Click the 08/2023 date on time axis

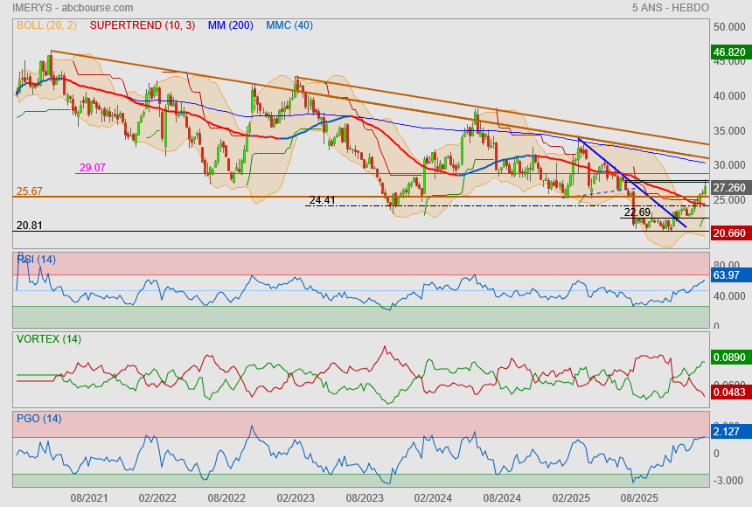[364, 497]
